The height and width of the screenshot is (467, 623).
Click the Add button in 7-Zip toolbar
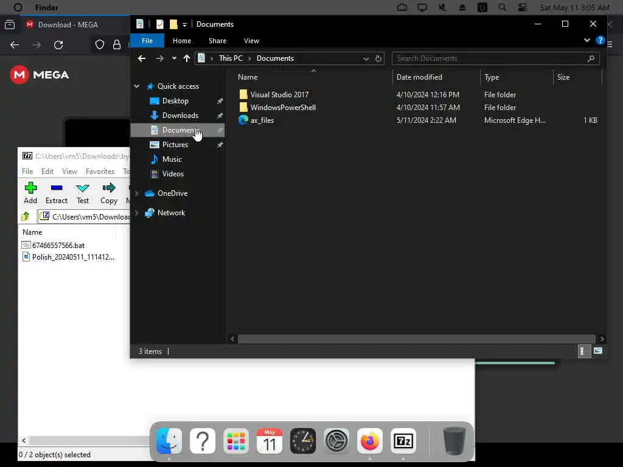[30, 193]
